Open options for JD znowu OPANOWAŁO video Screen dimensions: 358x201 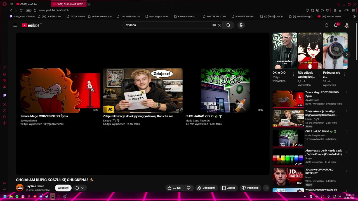pyautogui.click(x=346, y=170)
